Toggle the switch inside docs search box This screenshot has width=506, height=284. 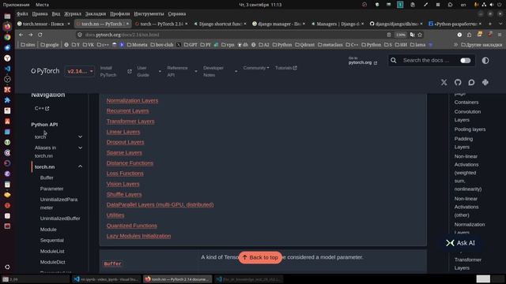click(465, 61)
